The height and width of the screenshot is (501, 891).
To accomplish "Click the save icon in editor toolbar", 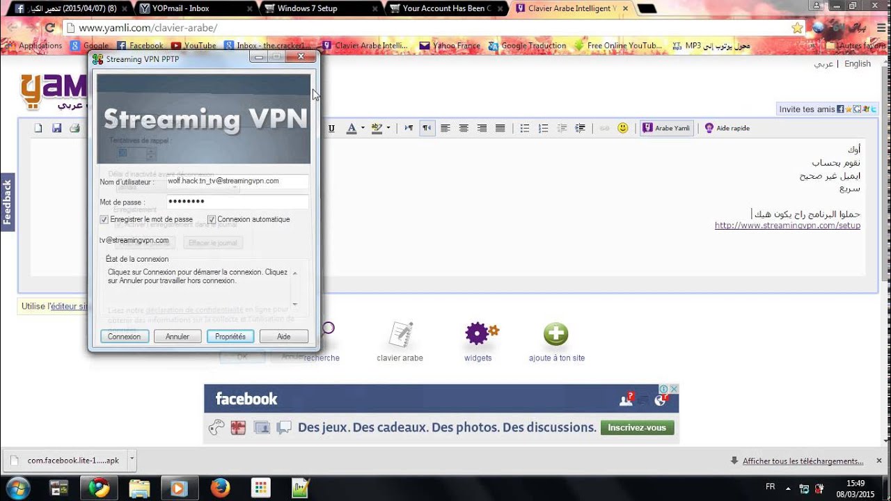I will coord(57,128).
